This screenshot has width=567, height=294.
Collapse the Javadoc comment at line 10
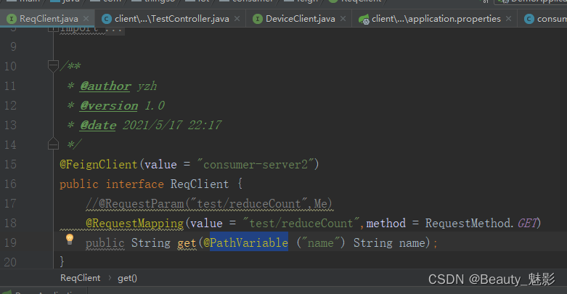[x=53, y=66]
